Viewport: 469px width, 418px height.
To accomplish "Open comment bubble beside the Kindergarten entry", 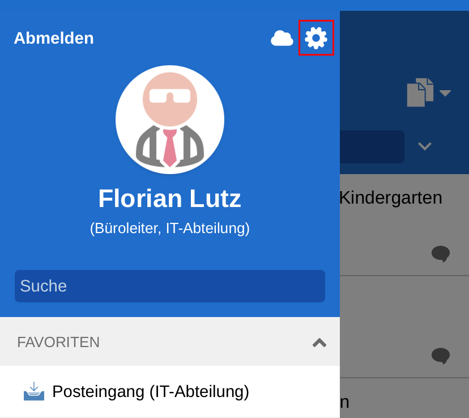I will pos(441,254).
